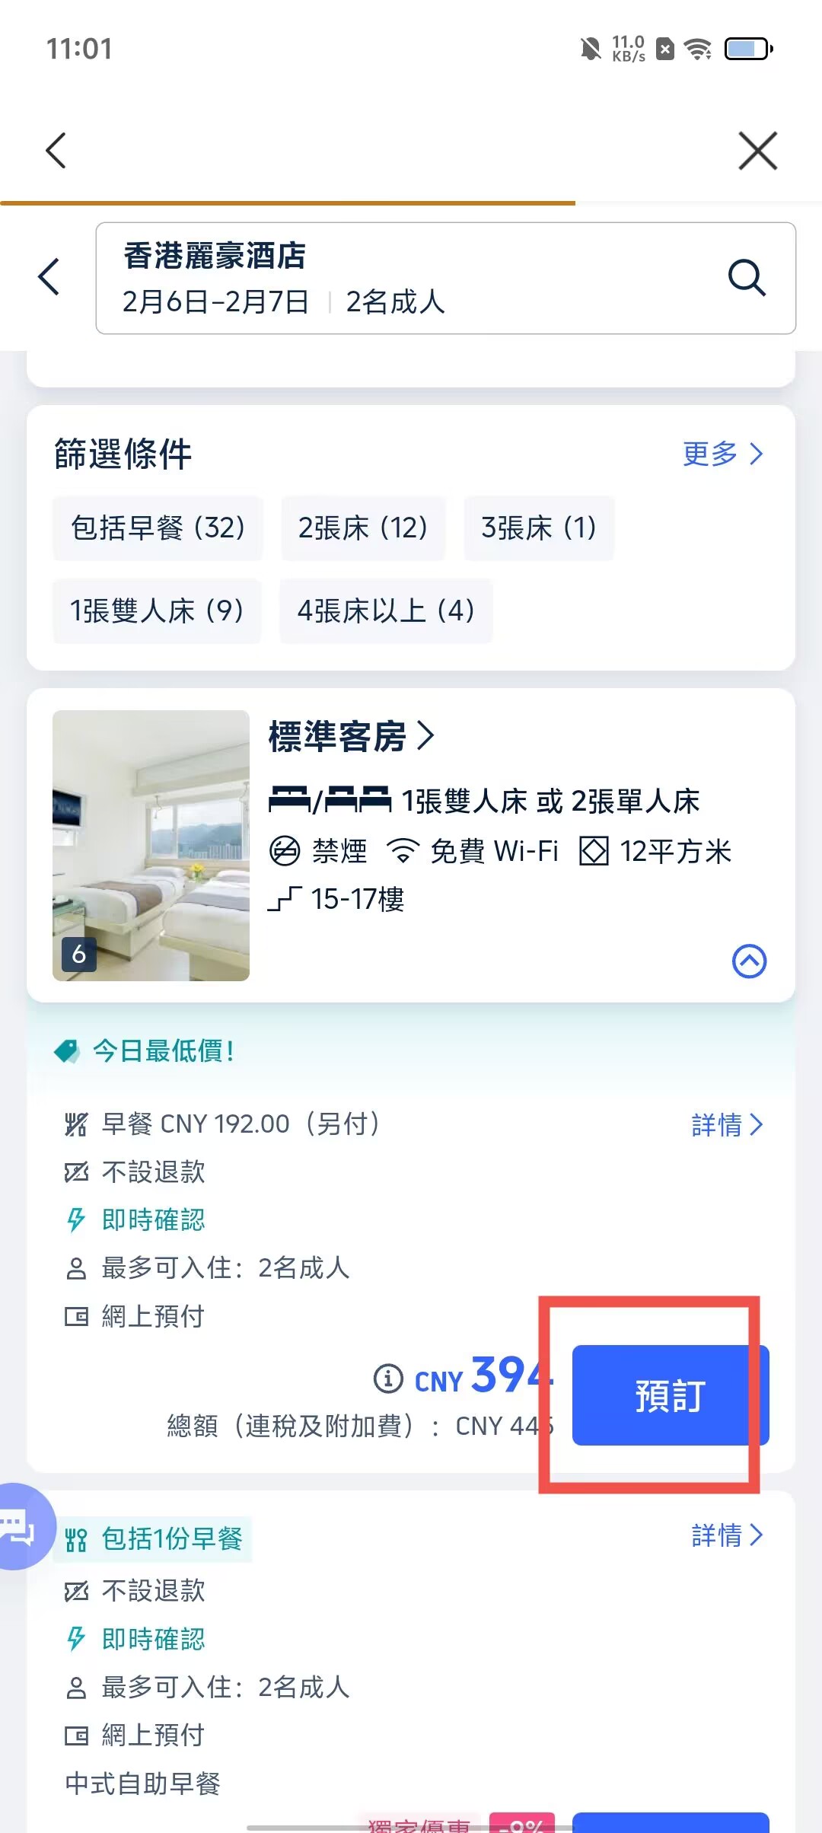Collapse the 標準客房 room card
This screenshot has width=822, height=1833.
(x=749, y=961)
